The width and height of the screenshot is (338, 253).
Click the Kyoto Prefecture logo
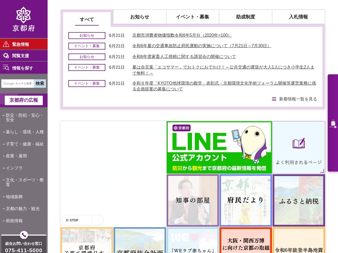point(24,19)
